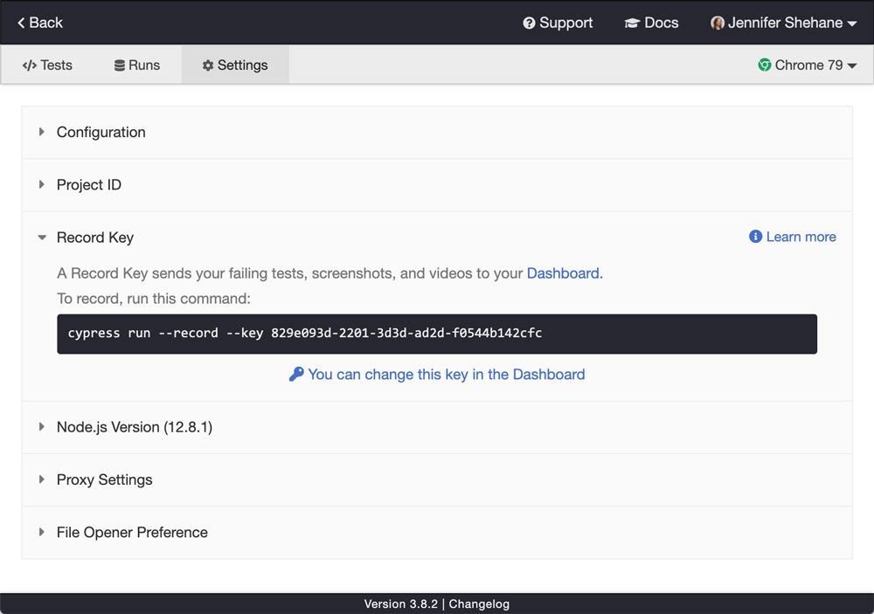Open the Jennifer Shehane user menu
The width and height of the screenshot is (874, 614).
pos(783,22)
